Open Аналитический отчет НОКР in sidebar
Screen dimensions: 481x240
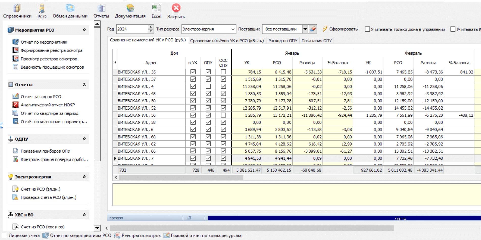47,105
